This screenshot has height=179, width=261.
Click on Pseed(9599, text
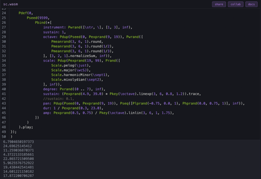(38, 18)
